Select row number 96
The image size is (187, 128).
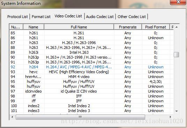point(13,86)
